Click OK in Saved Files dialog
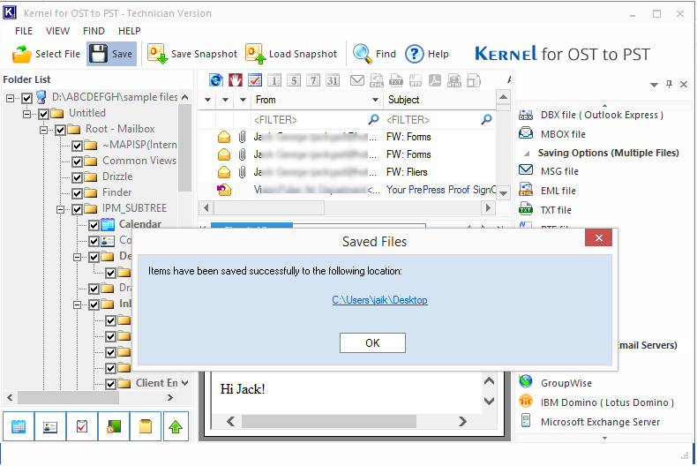The height and width of the screenshot is (466, 697). tap(372, 342)
